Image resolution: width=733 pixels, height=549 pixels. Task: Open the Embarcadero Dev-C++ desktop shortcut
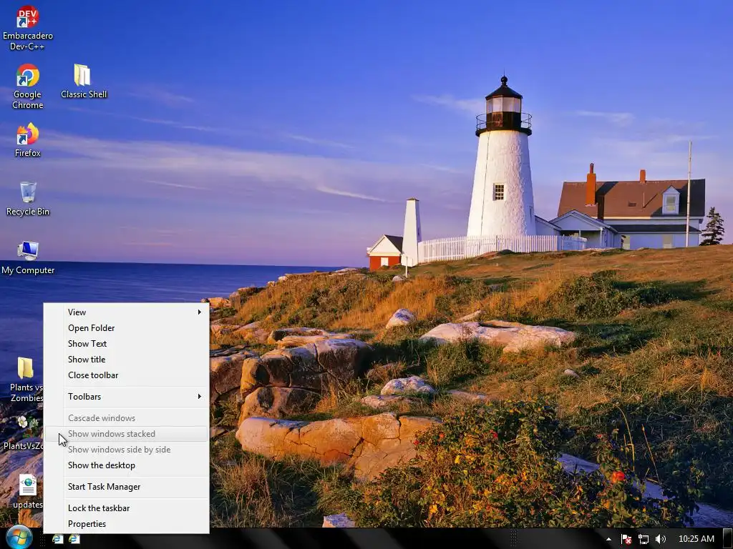coord(28,28)
